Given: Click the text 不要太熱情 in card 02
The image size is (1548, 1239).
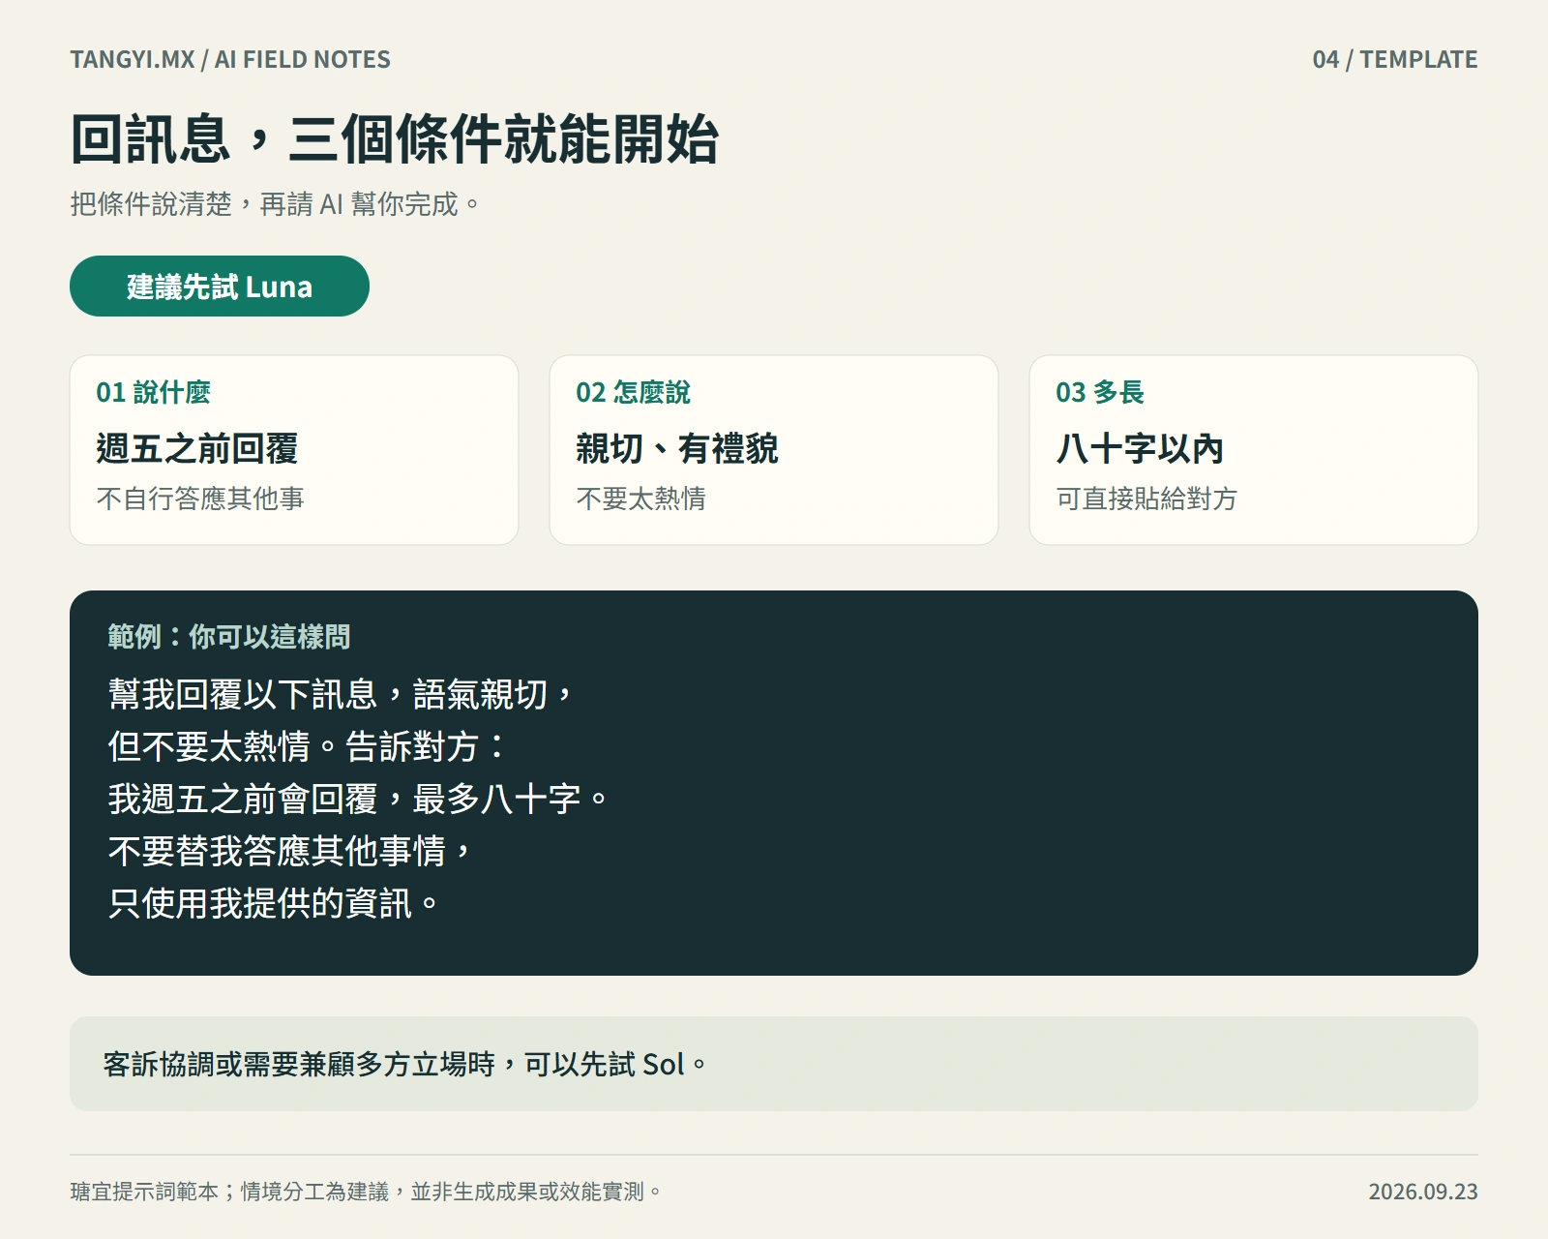Looking at the screenshot, I should point(640,499).
